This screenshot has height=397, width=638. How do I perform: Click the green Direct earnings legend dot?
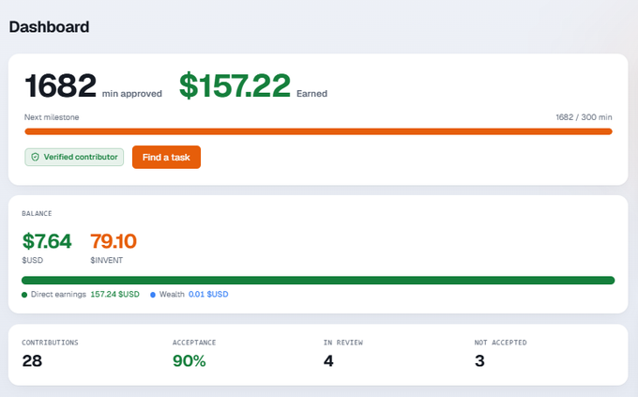24,295
